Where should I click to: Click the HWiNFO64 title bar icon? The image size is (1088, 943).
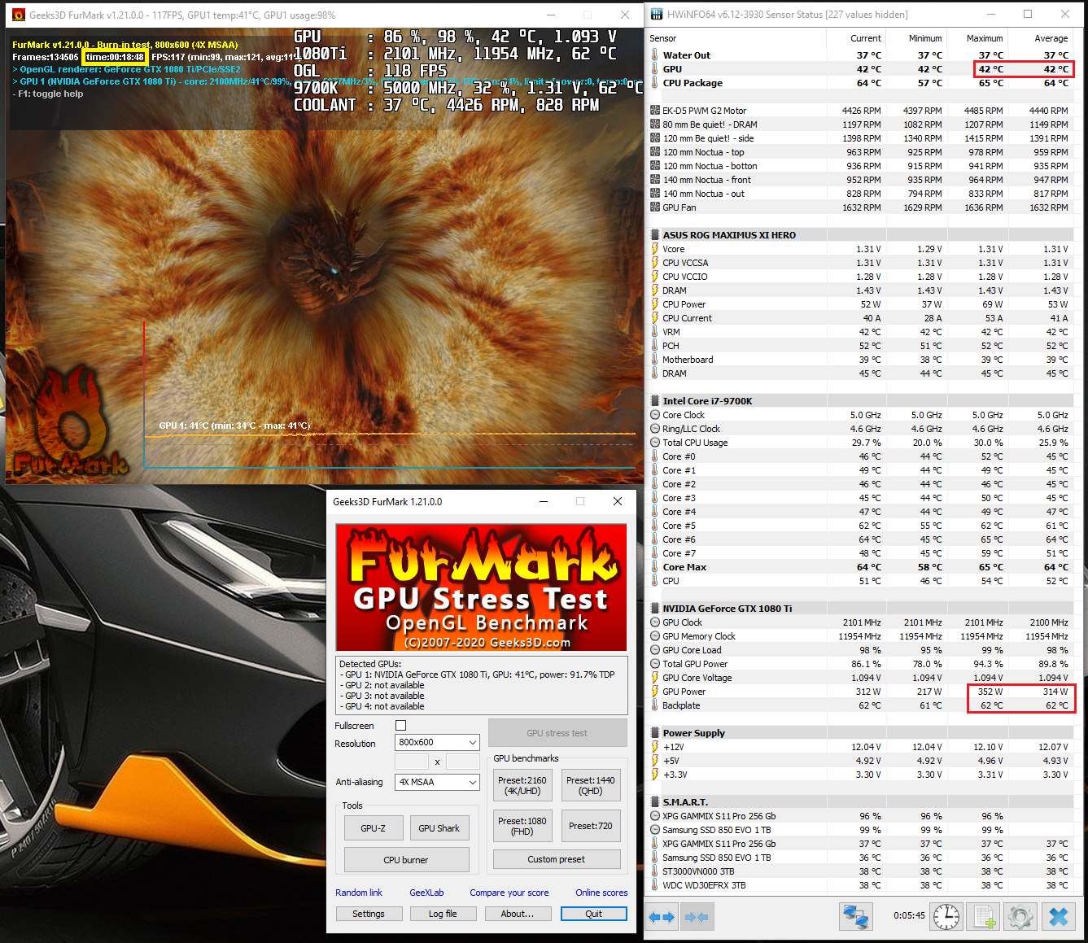click(x=655, y=15)
